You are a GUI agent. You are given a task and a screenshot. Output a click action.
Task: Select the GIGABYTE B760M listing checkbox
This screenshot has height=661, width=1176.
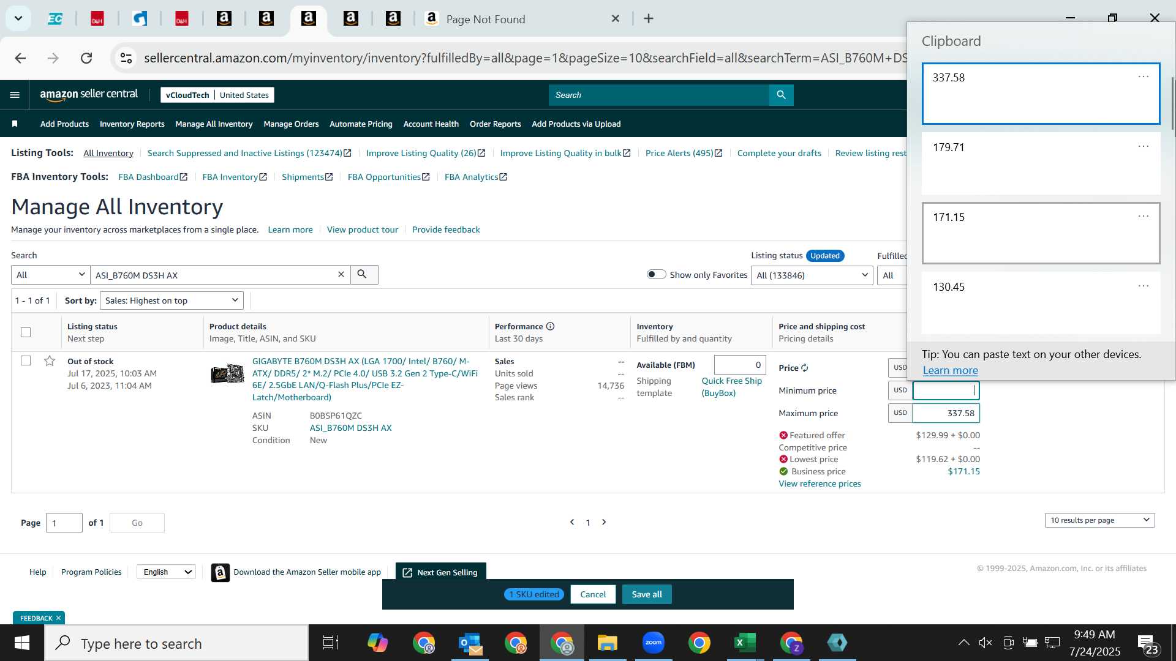point(26,360)
